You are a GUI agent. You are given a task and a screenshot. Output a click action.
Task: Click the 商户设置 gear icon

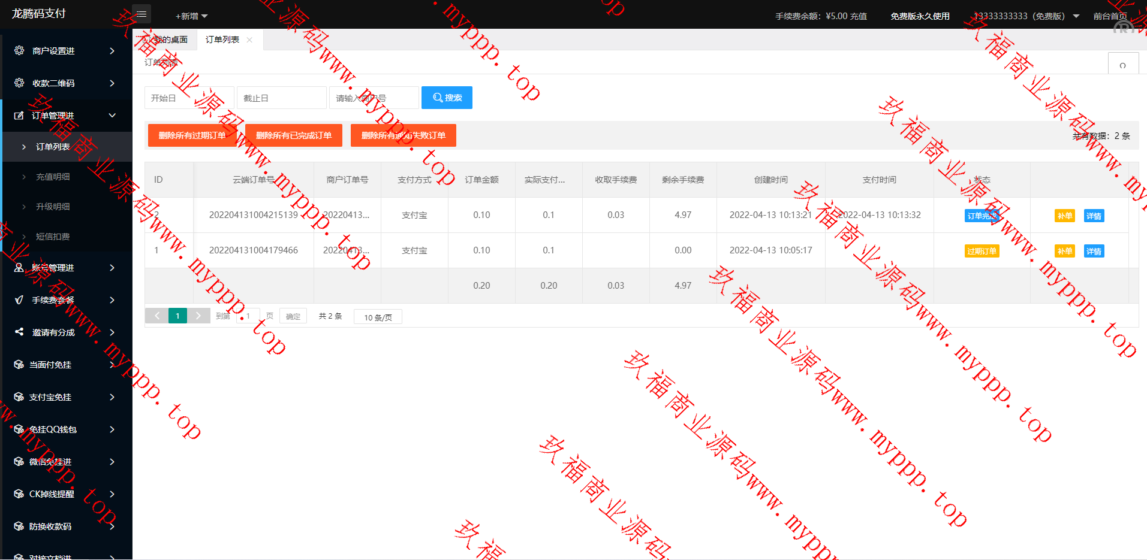(x=19, y=51)
